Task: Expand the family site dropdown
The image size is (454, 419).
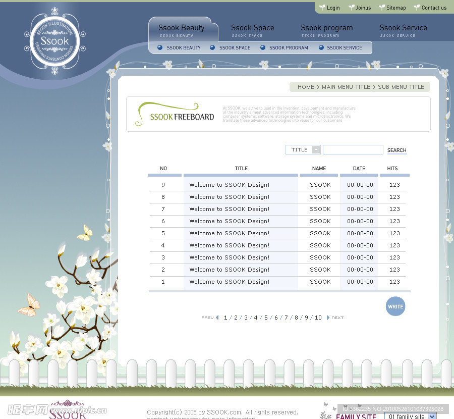Action: click(431, 416)
